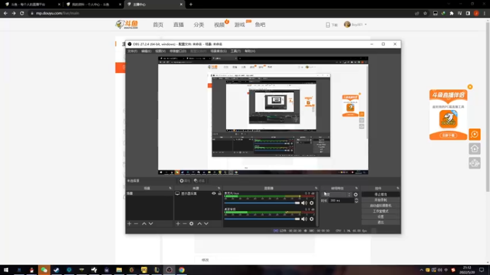Open Steam from the Windows taskbar
490x275 pixels.
[x=56, y=269]
